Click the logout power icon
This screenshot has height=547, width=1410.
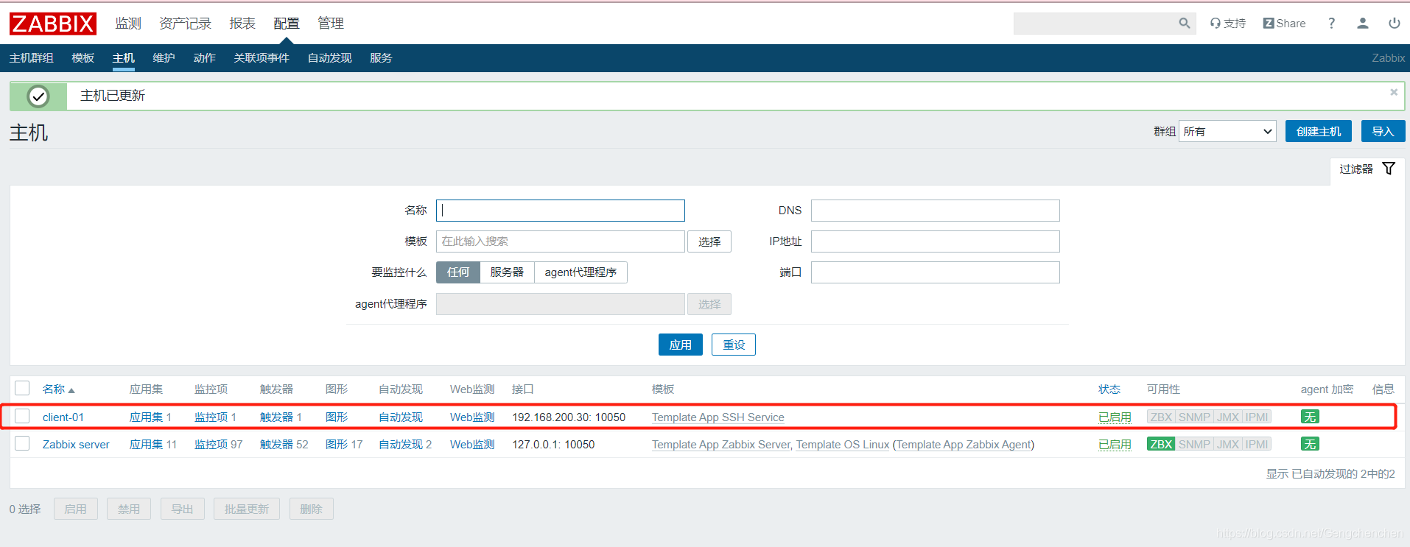pos(1394,24)
